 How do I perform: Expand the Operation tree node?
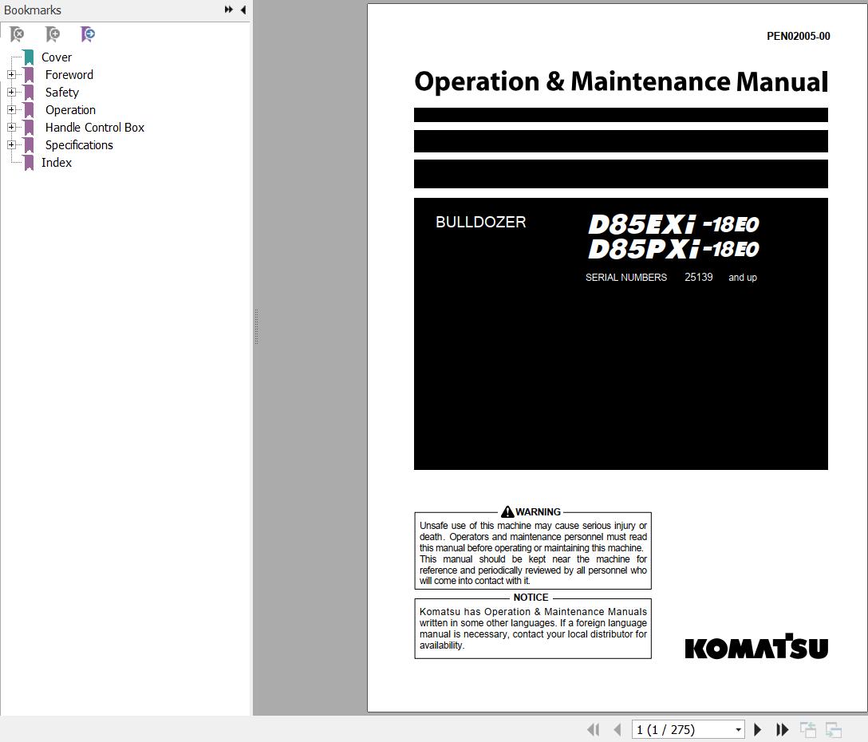pyautogui.click(x=11, y=109)
